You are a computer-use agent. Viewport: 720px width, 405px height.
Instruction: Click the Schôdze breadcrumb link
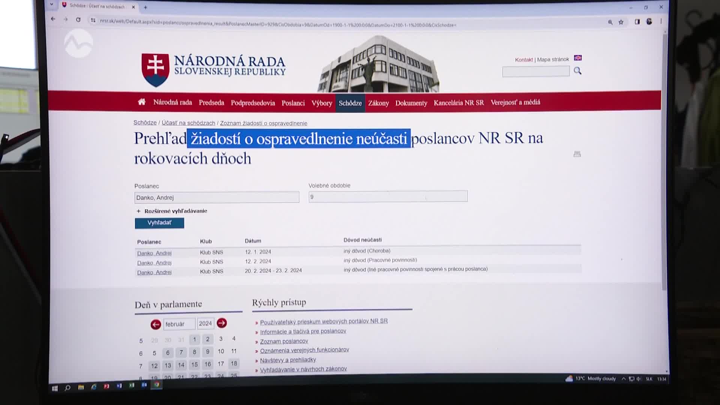[145, 123]
